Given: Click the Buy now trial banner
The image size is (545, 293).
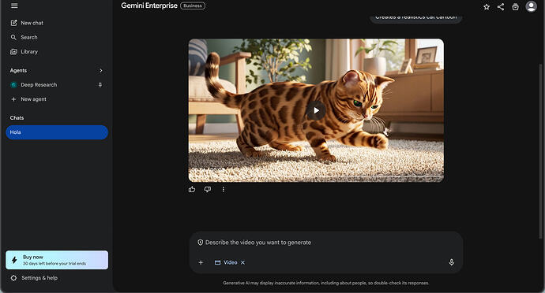Looking at the screenshot, I should tap(57, 260).
